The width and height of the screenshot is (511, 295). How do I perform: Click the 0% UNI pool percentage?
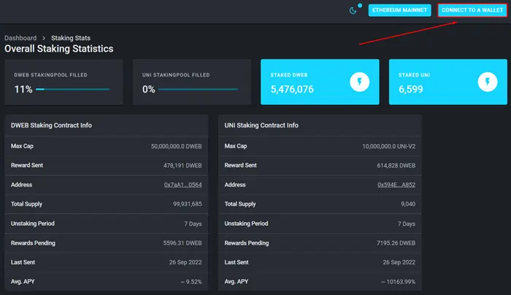tap(149, 89)
